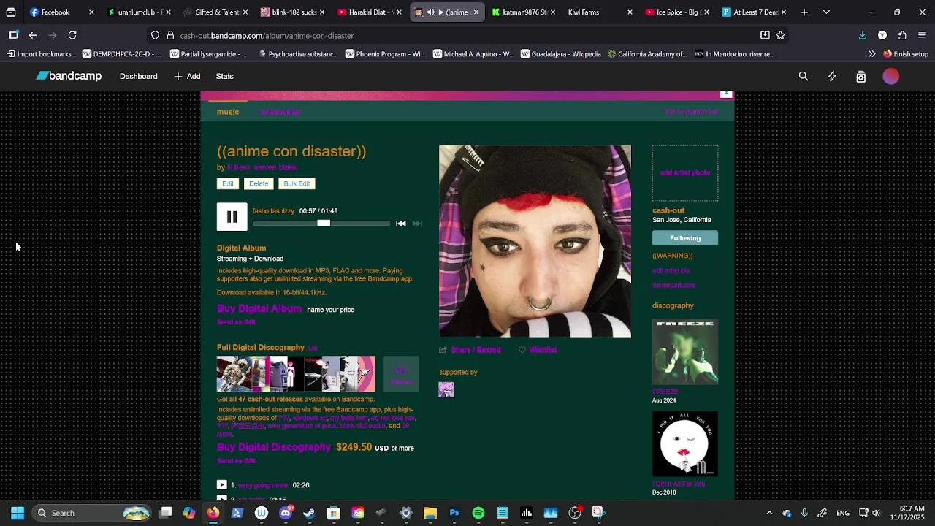This screenshot has width=935, height=526.
Task: Click Buy Digital Album link
Action: [259, 309]
